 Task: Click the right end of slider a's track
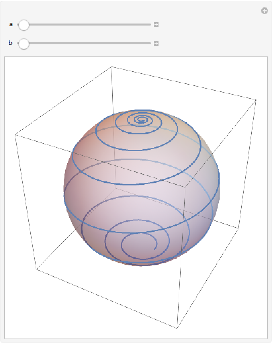[150, 25]
